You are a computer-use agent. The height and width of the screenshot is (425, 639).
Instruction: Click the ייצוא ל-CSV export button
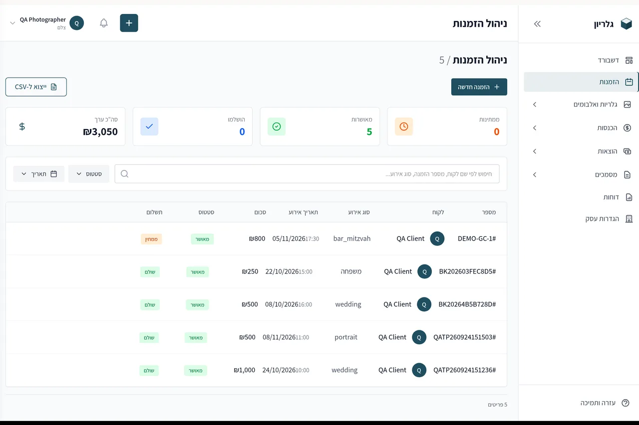(x=36, y=87)
